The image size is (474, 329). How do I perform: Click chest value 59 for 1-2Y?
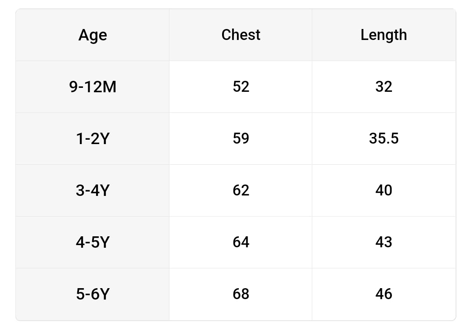tap(241, 139)
